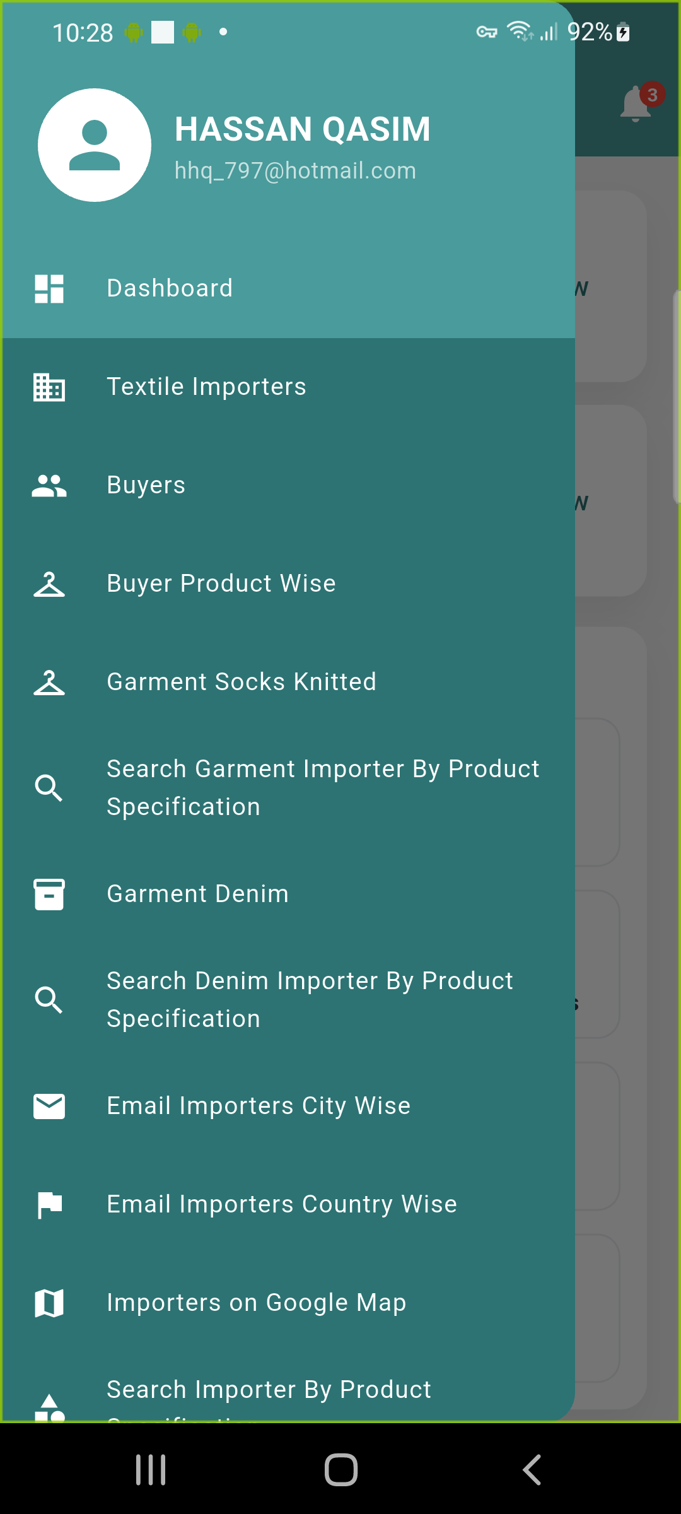Tap the user profile avatar icon

[95, 145]
